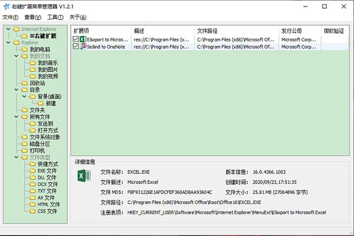Select the Send to OneNote row name
The image size is (354, 236).
pos(106,47)
